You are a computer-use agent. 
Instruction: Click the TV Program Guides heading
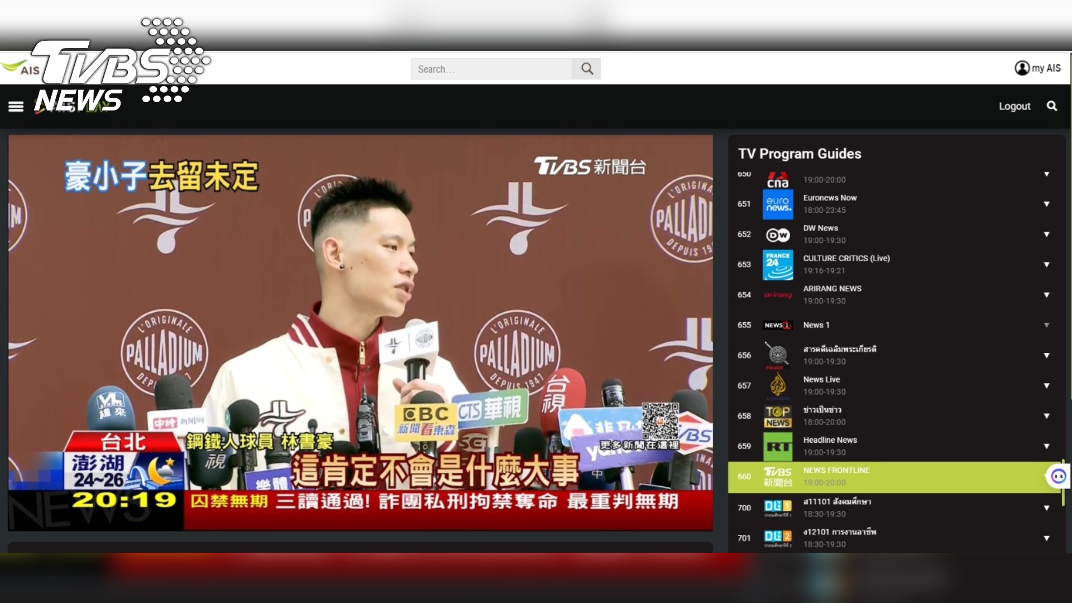(x=800, y=154)
